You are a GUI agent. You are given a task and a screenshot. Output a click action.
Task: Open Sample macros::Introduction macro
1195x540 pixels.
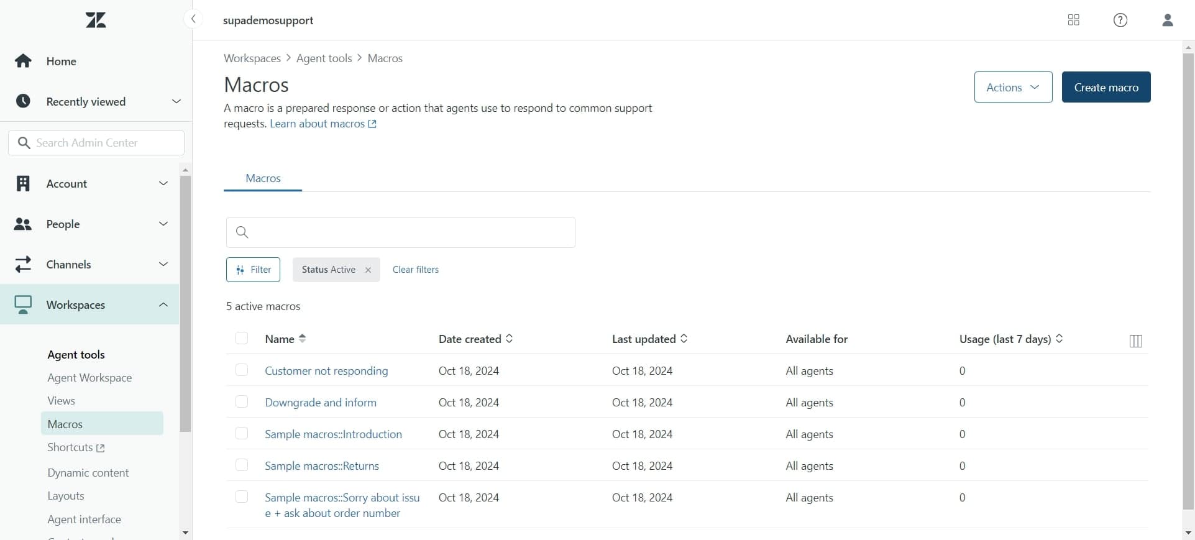[333, 434]
